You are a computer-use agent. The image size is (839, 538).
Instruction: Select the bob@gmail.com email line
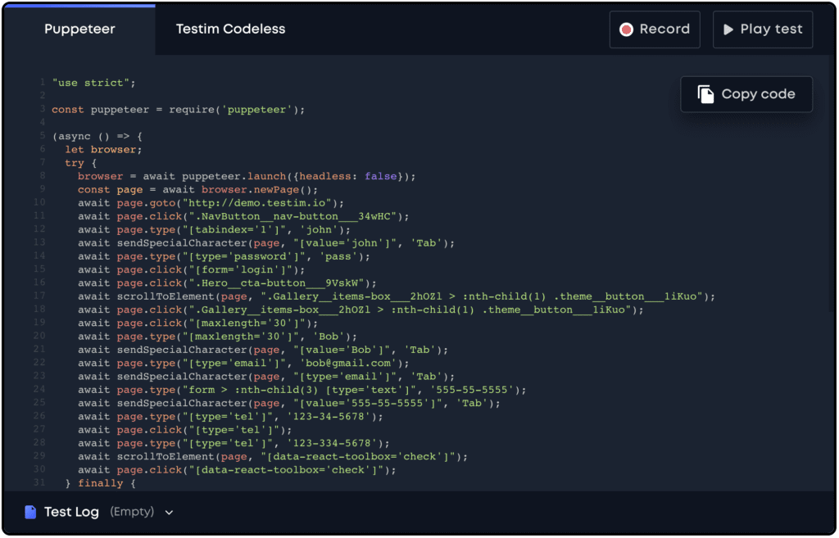[x=243, y=364]
